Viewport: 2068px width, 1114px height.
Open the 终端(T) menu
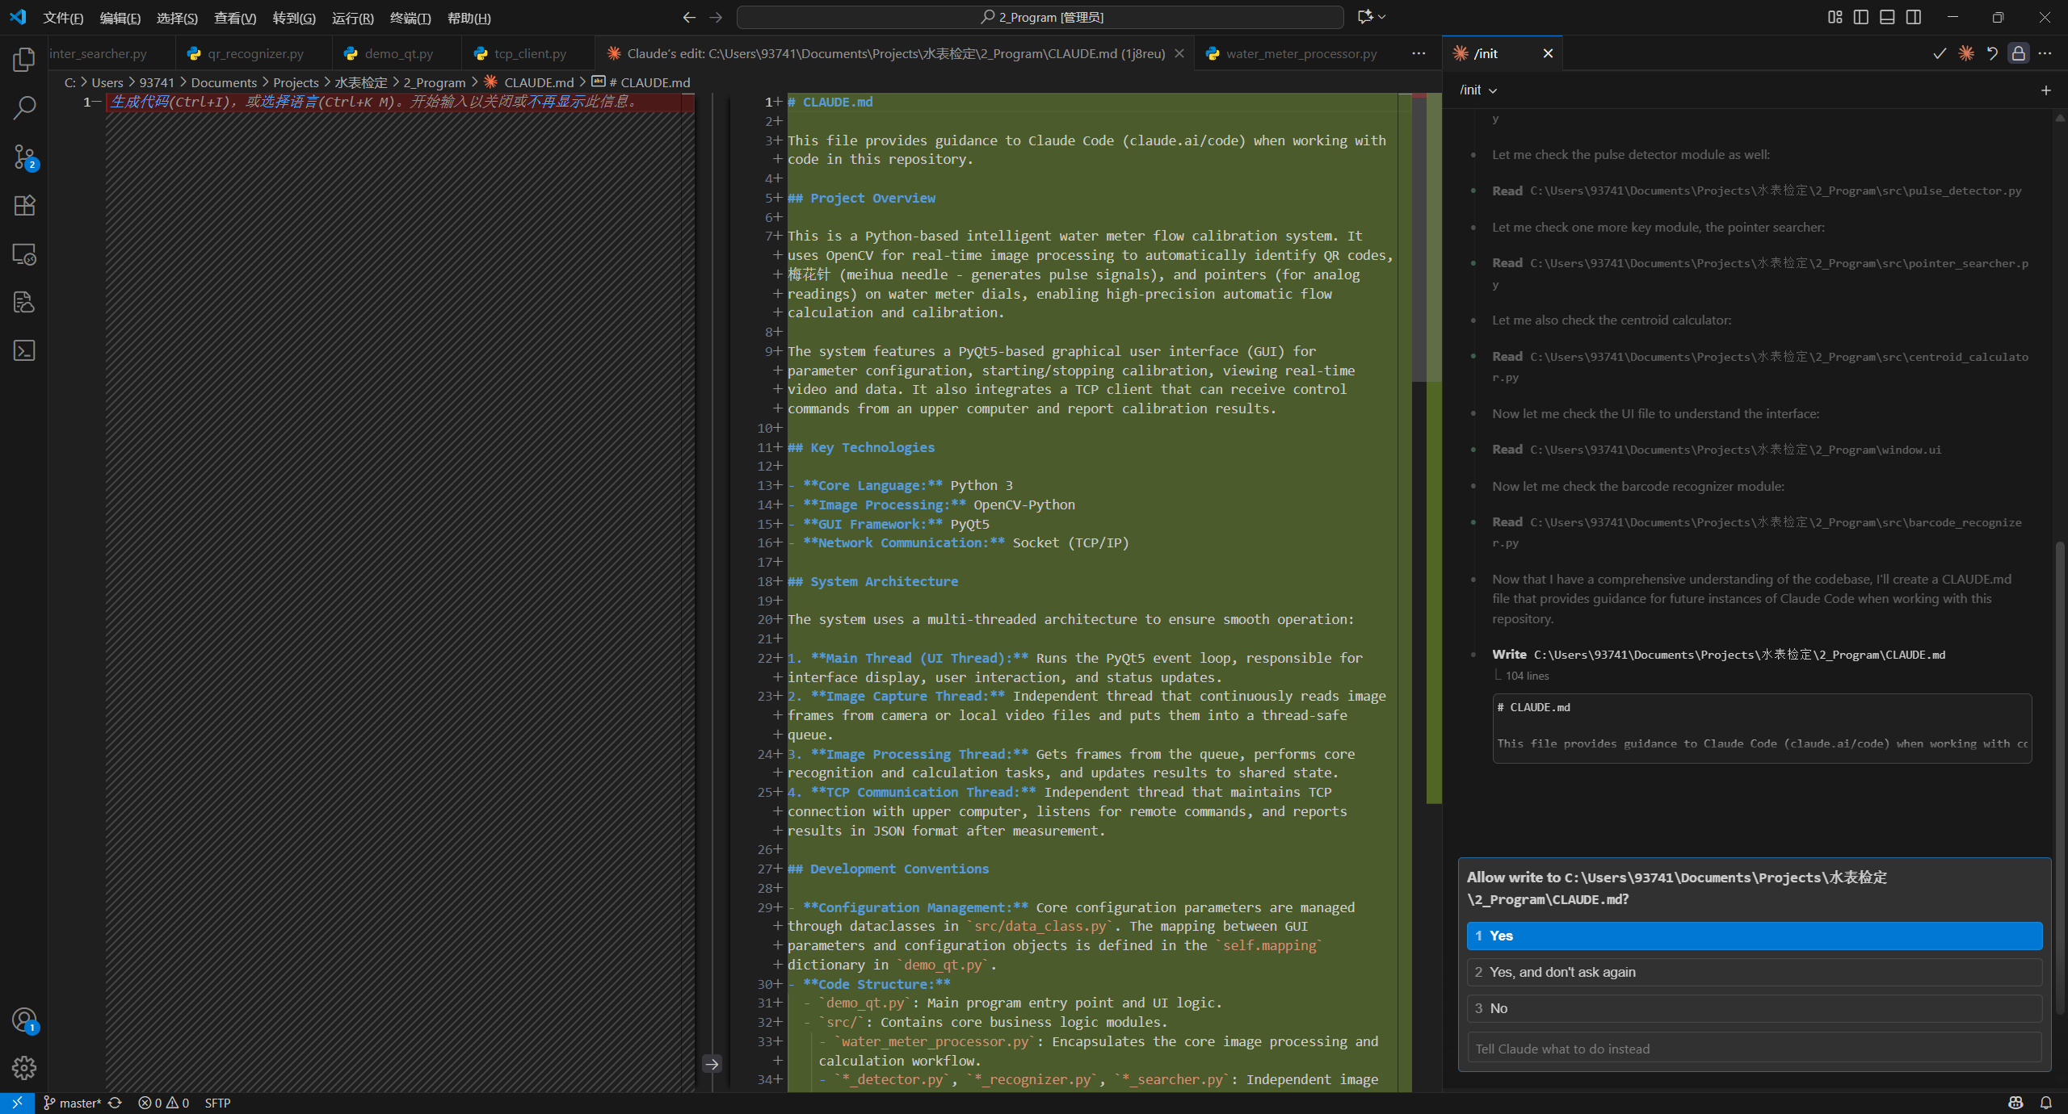point(410,18)
